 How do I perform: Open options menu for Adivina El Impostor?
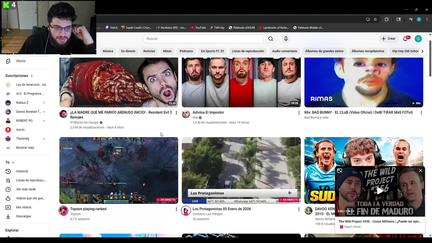(x=299, y=113)
